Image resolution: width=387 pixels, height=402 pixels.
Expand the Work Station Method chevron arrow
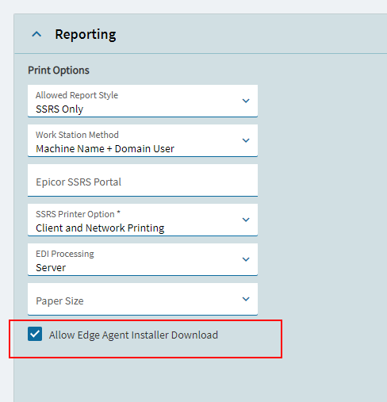(x=246, y=140)
